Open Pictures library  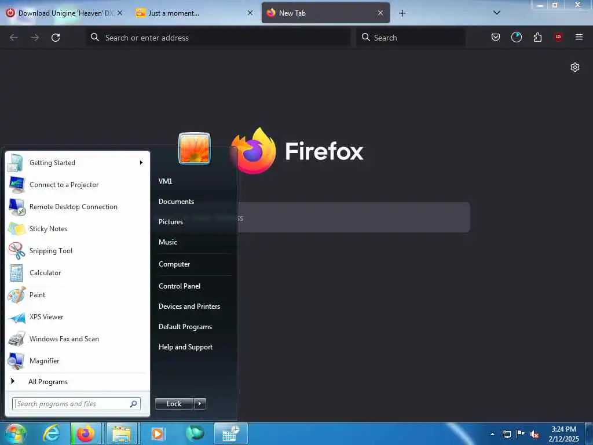(x=171, y=222)
